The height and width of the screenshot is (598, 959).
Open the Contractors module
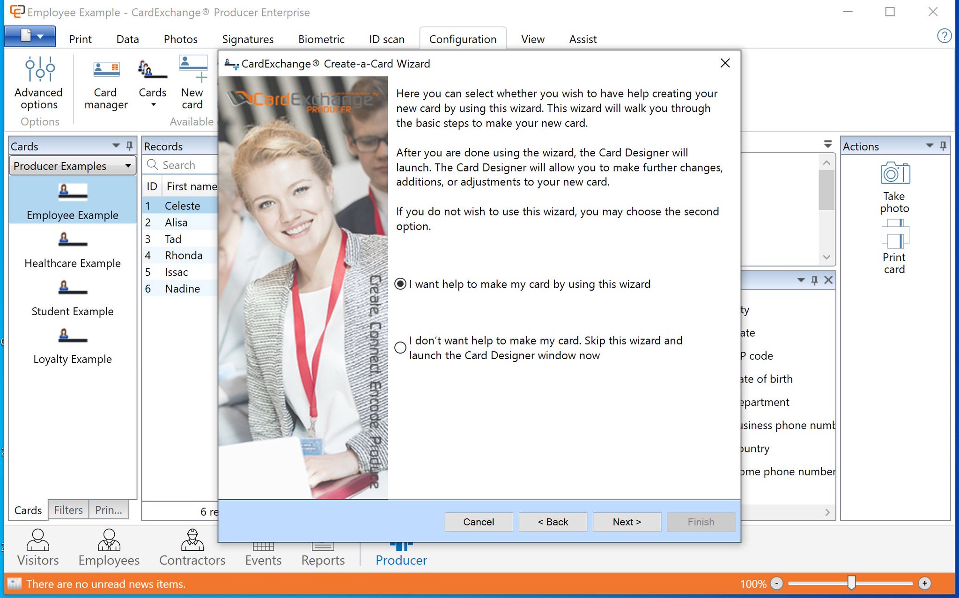click(192, 547)
